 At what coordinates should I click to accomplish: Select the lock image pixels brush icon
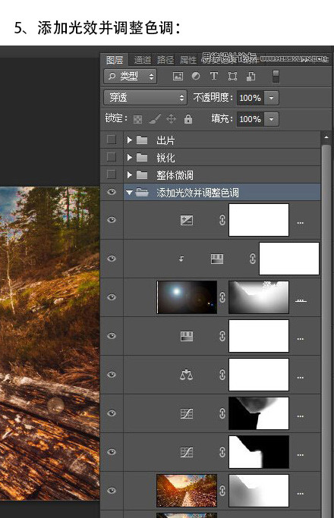pyautogui.click(x=155, y=118)
